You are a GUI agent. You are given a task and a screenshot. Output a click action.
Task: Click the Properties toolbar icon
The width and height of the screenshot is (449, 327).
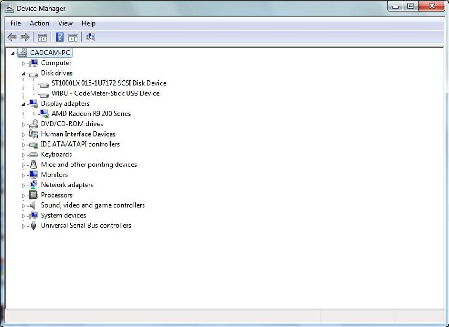click(73, 37)
